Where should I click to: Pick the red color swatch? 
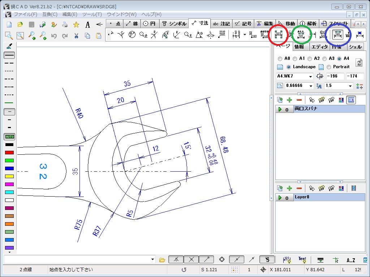[9, 153]
